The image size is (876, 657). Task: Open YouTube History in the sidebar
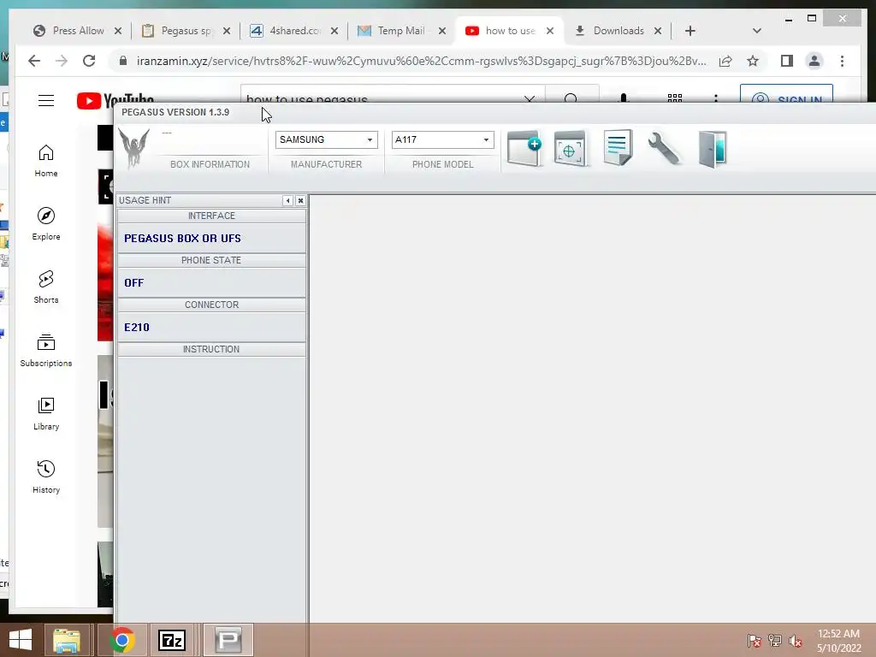pos(46,477)
